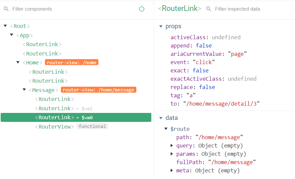Select the Root component

point(20,26)
